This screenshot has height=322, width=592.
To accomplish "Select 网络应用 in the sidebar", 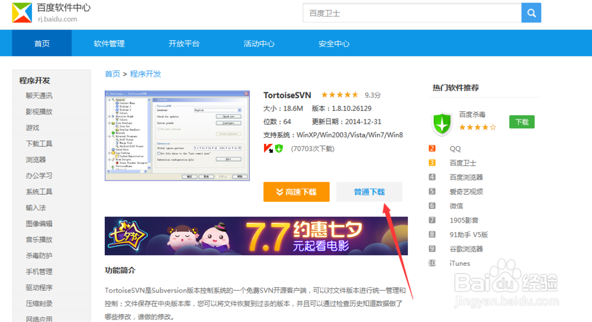I will pos(39,319).
